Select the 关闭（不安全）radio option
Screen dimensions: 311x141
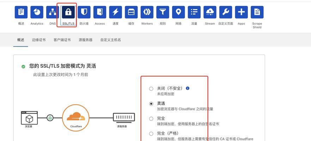(151, 88)
